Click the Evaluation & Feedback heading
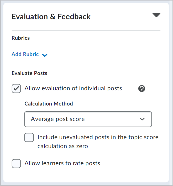 [x=51, y=17]
